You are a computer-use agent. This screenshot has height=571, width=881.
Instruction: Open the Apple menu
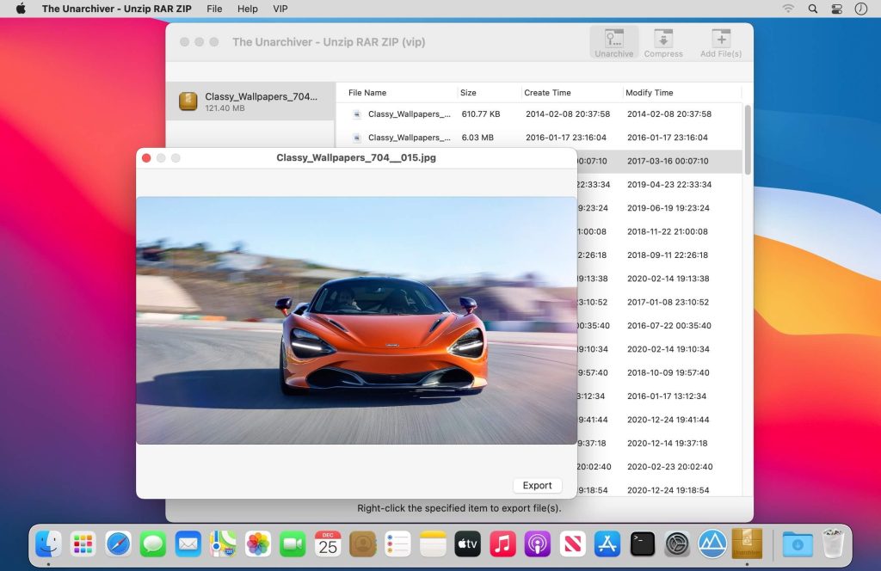[21, 9]
